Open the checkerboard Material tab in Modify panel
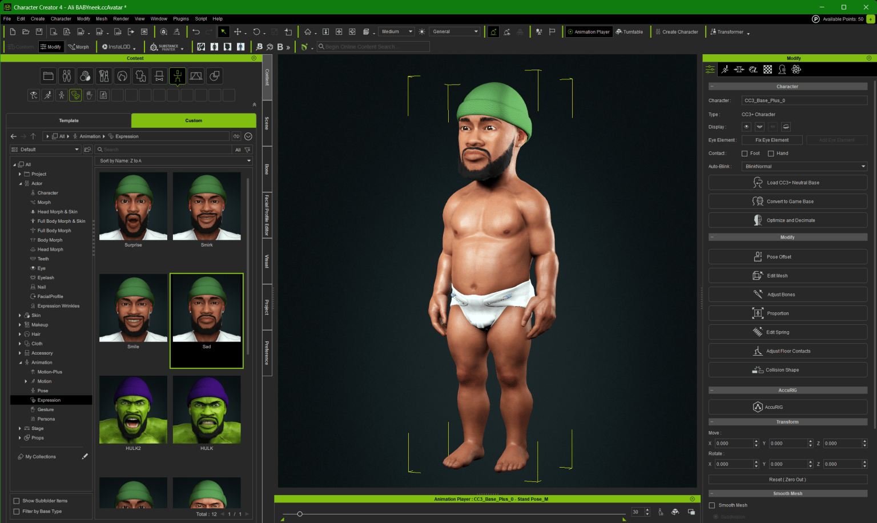 (x=768, y=70)
